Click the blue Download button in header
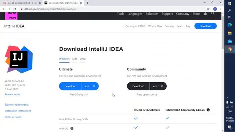 [x=206, y=26]
